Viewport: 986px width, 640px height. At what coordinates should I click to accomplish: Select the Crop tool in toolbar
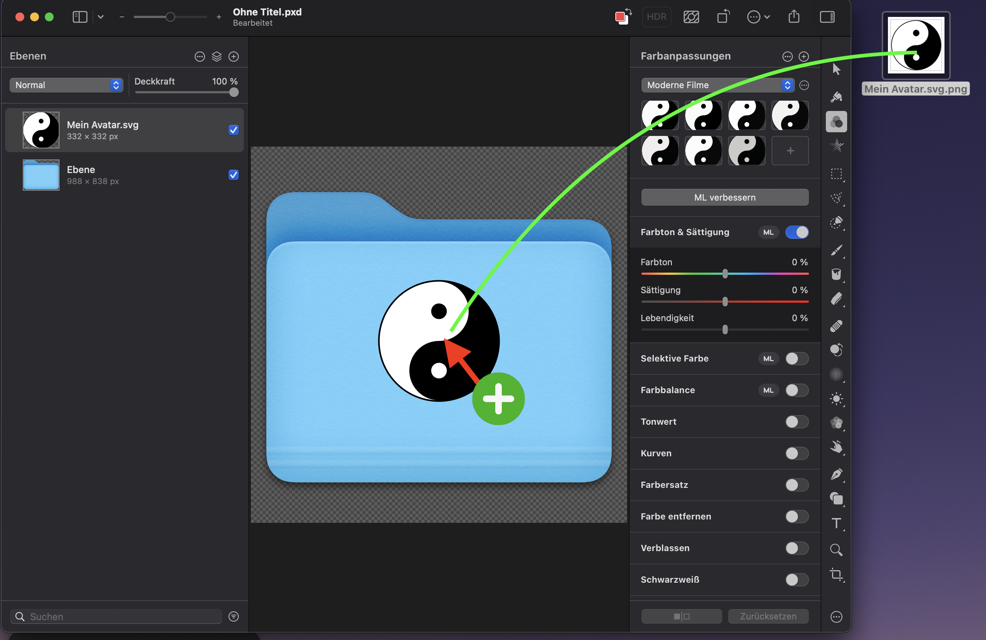(x=836, y=574)
